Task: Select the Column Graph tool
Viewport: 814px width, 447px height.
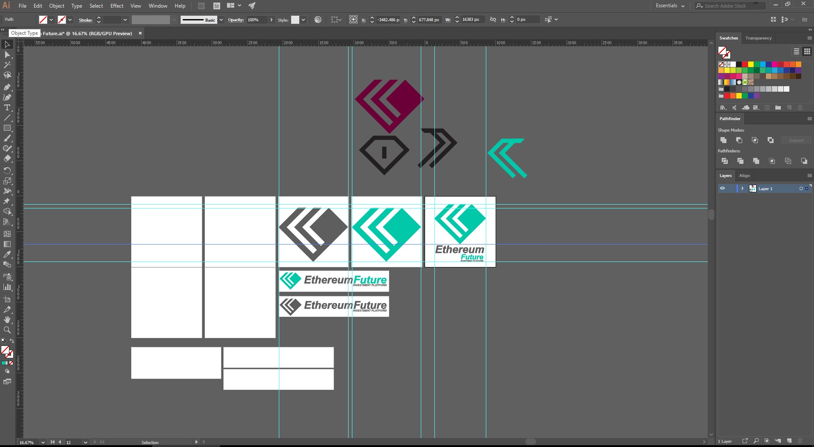Action: [x=7, y=287]
